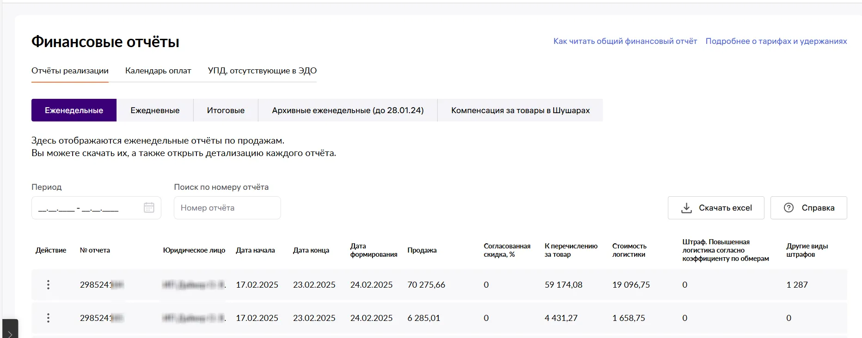This screenshot has height=338, width=862.
Task: Focus the Номер отчёта search field
Action: coord(227,208)
